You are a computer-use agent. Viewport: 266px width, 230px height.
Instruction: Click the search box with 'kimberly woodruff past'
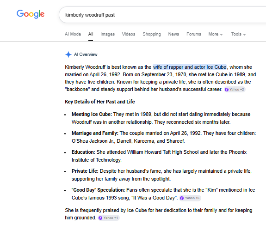(162, 15)
